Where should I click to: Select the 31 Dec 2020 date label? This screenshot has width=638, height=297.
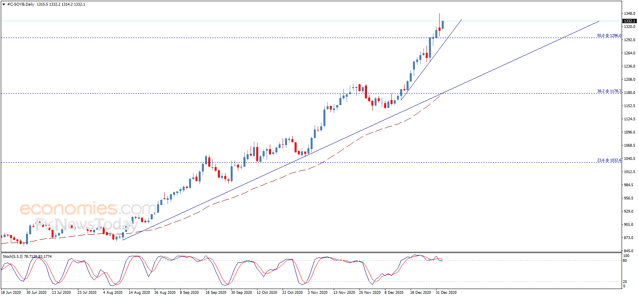pos(446,293)
